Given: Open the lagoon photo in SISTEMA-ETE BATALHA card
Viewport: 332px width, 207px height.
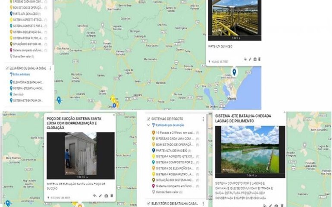Looking at the screenshot, I should 250,150.
